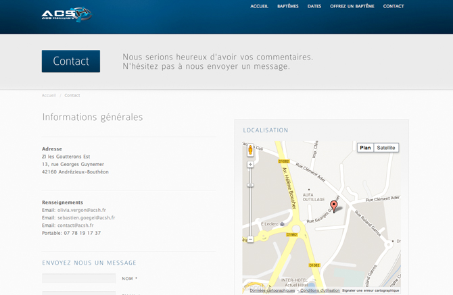Focus the Nom input field
Viewport: 453px width, 295px height.
pos(78,278)
